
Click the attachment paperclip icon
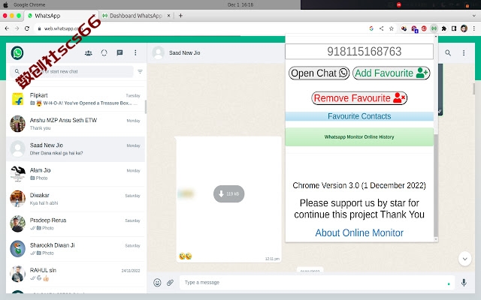[170, 282]
